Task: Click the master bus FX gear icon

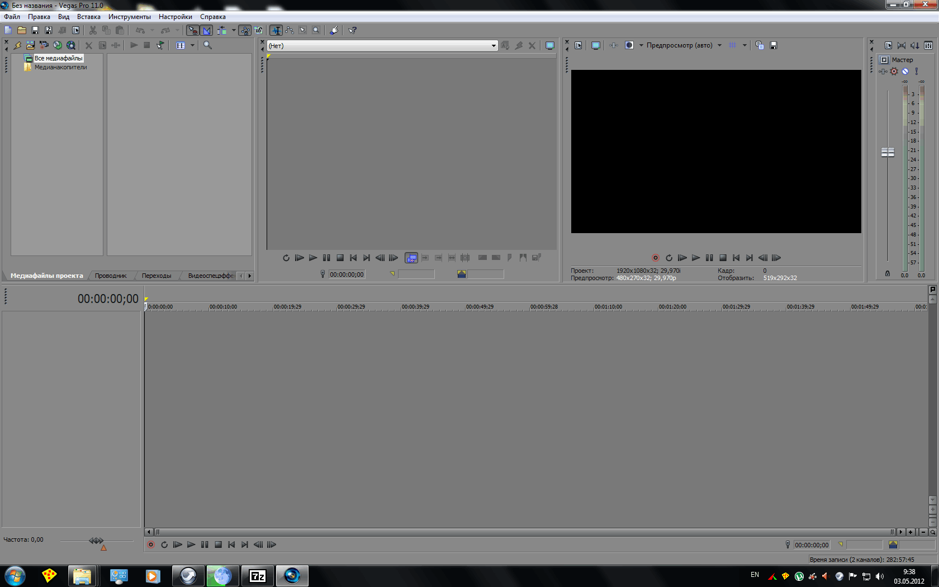Action: [894, 71]
